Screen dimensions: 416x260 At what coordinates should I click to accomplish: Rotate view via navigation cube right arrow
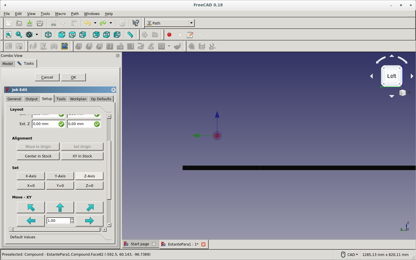[412, 76]
